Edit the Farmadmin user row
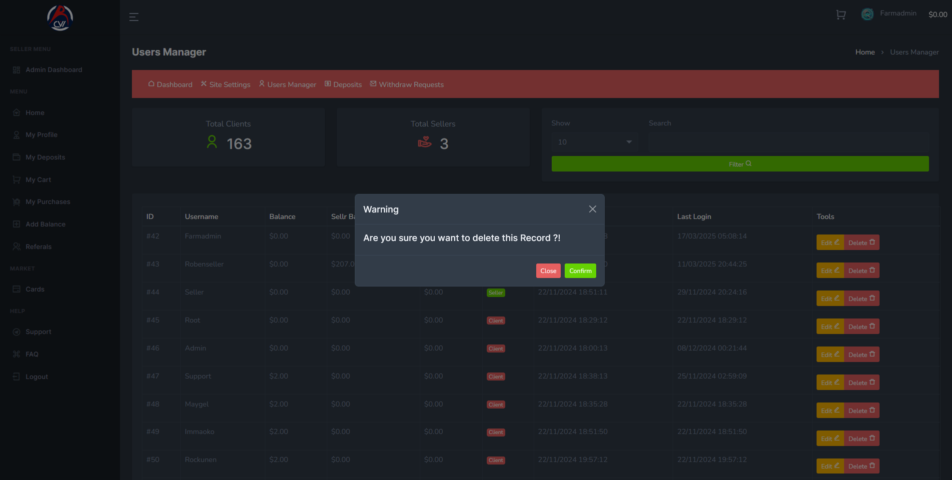This screenshot has height=480, width=952. click(830, 242)
